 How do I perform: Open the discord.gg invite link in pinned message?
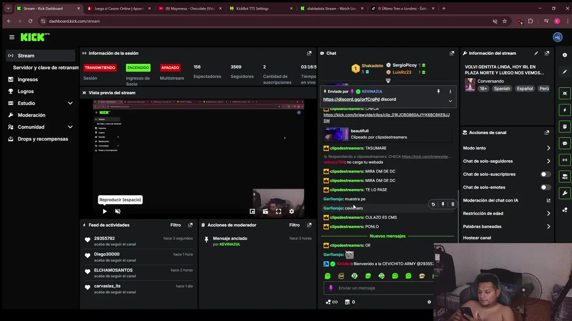(x=351, y=99)
